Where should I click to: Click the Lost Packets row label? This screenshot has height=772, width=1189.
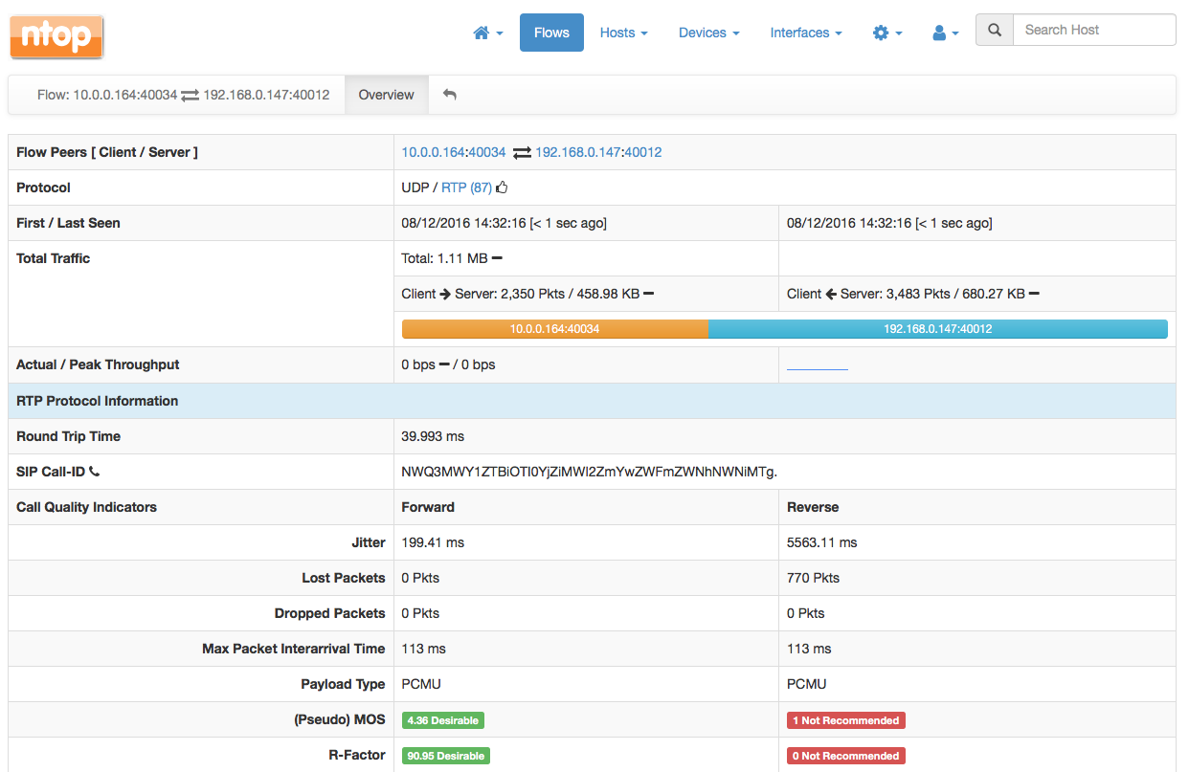pos(344,578)
